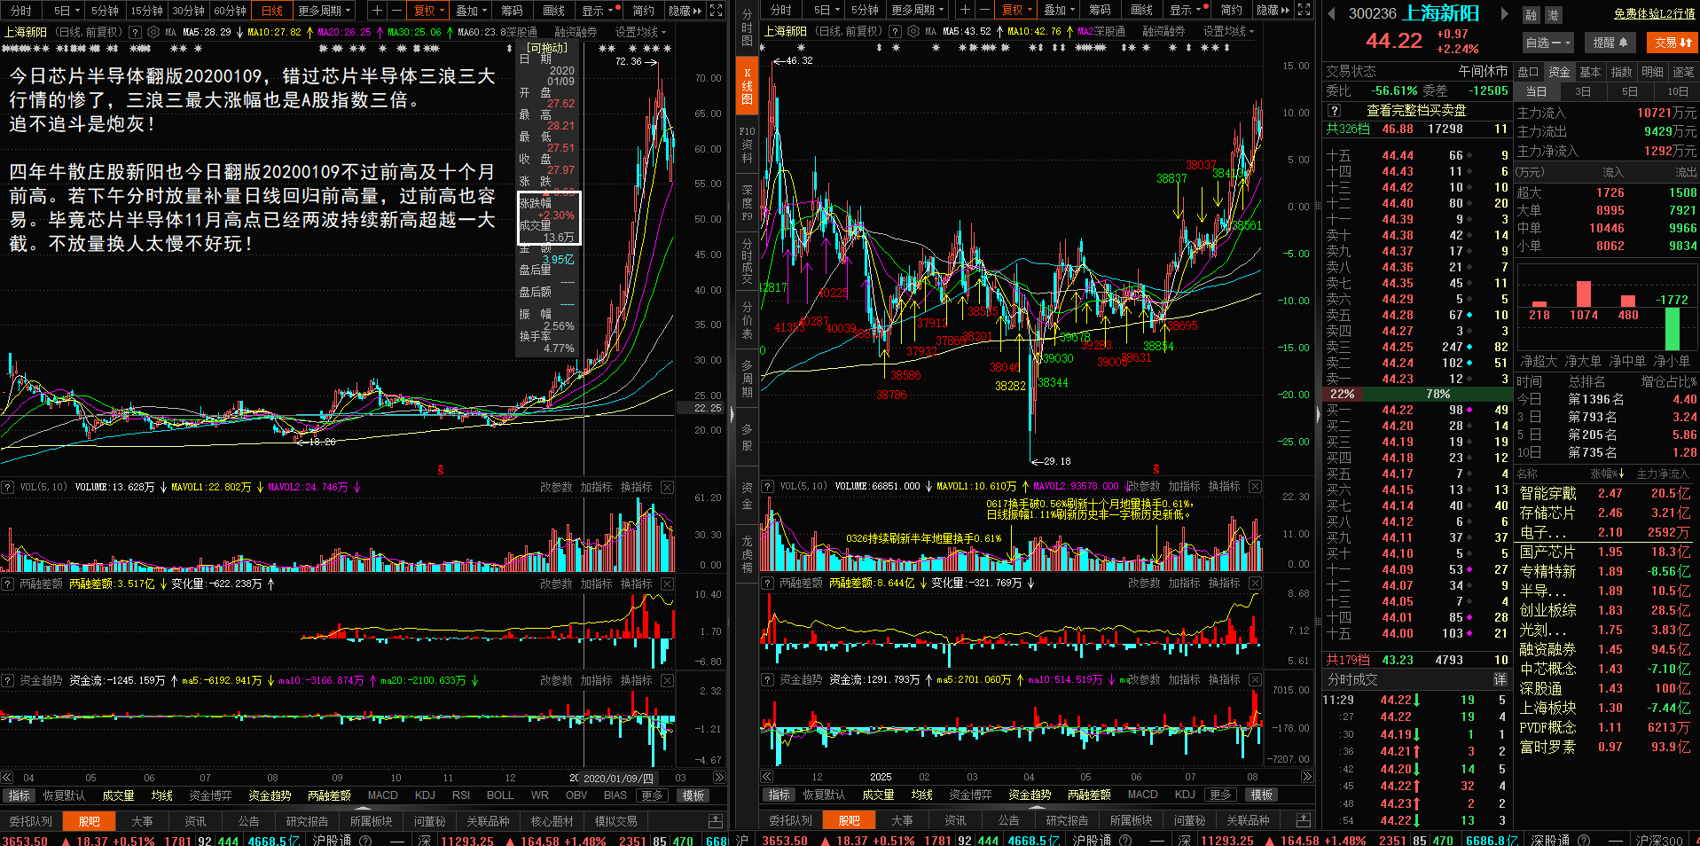
Task: Zoom in right chart with plus icon
Action: coord(965,11)
